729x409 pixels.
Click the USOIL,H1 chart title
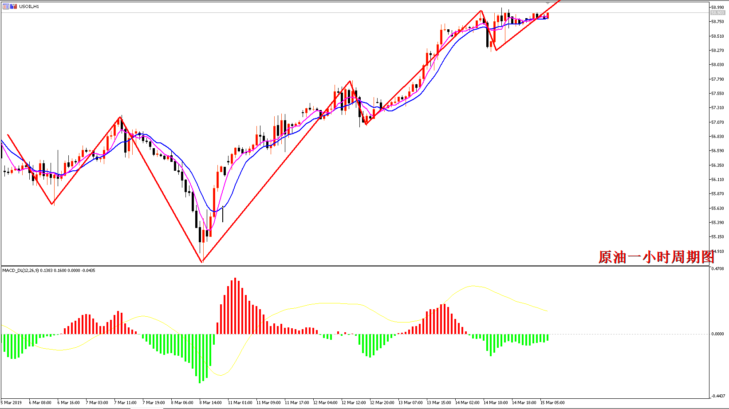pos(29,7)
